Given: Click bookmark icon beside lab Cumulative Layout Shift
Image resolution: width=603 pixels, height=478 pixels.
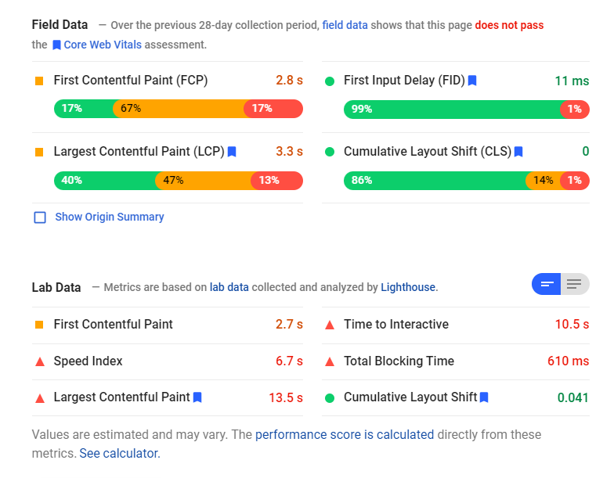Looking at the screenshot, I should [x=484, y=397].
